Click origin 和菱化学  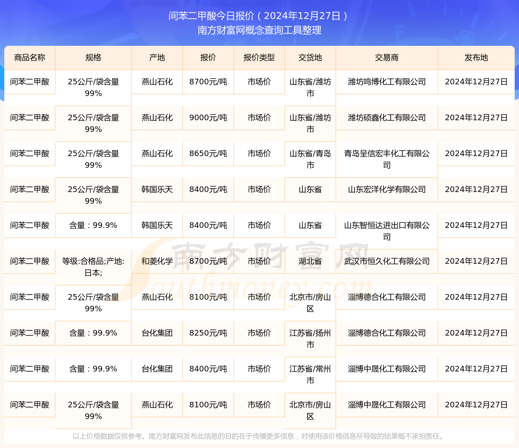click(157, 261)
